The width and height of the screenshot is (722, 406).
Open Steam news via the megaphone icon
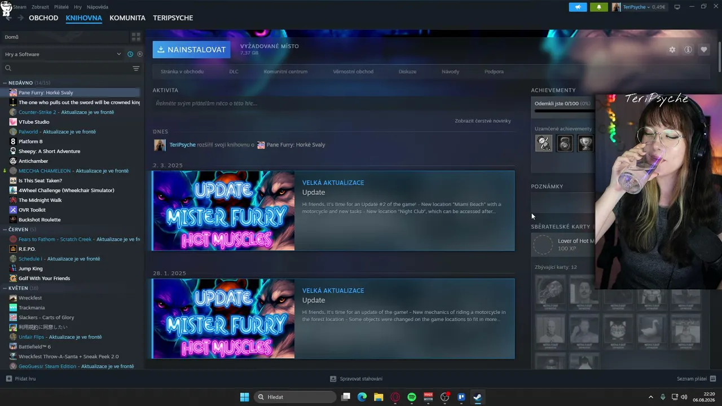pyautogui.click(x=578, y=7)
